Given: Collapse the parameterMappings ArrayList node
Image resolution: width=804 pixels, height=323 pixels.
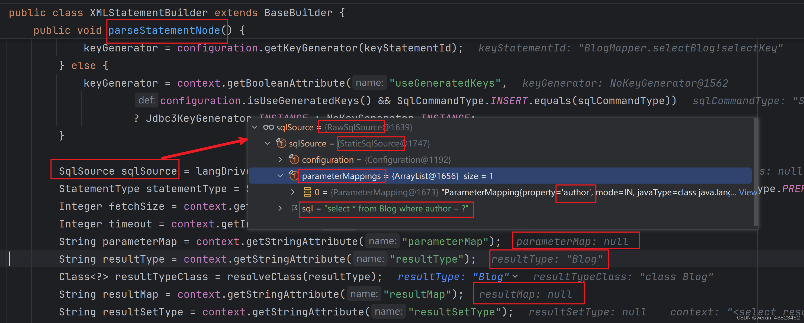Looking at the screenshot, I should tap(280, 175).
